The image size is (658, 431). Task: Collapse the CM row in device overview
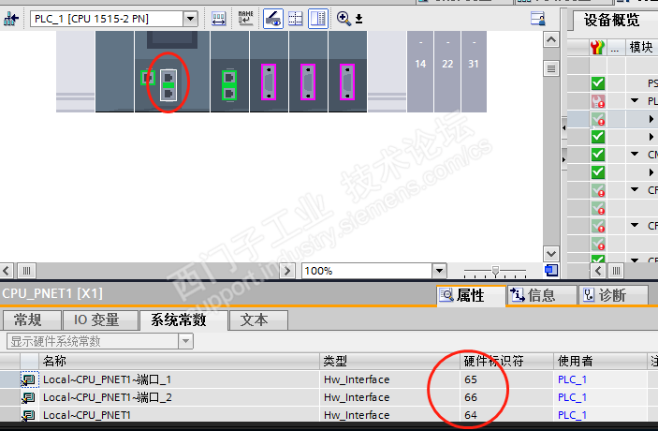(635, 155)
